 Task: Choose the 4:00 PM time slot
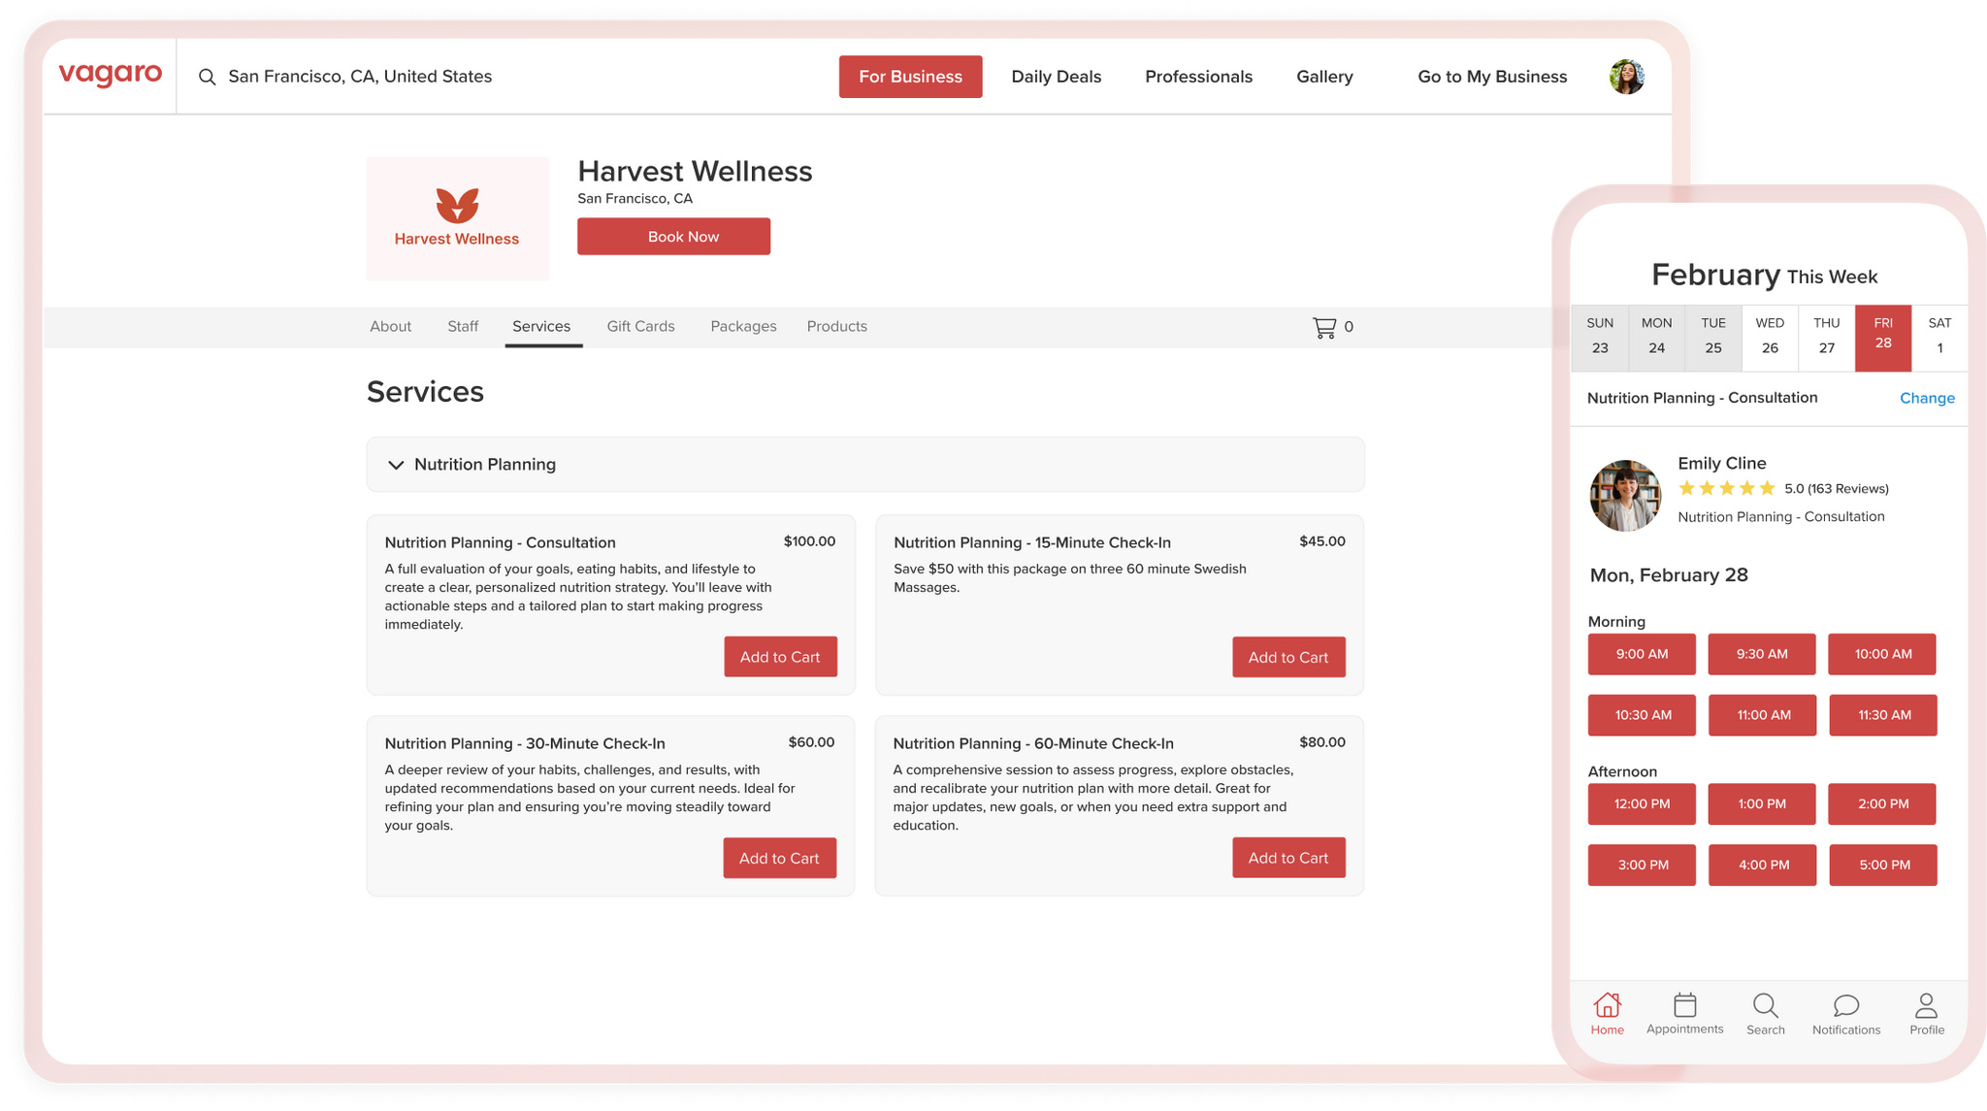point(1762,865)
